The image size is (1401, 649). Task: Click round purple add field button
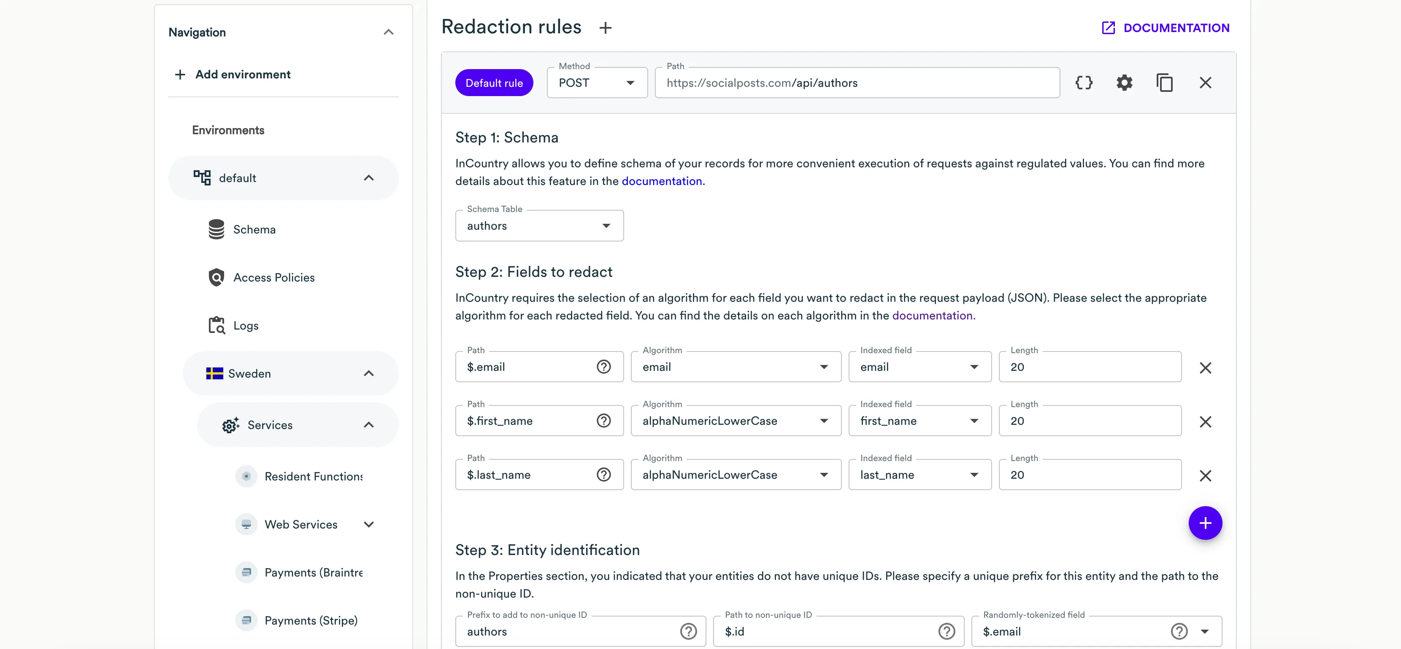pyautogui.click(x=1205, y=523)
